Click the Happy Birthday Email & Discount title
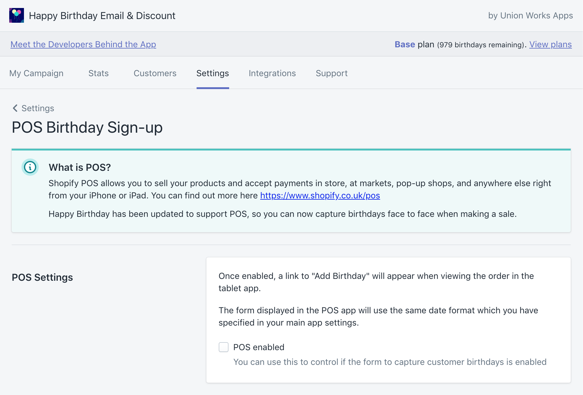The height and width of the screenshot is (395, 583). [102, 16]
